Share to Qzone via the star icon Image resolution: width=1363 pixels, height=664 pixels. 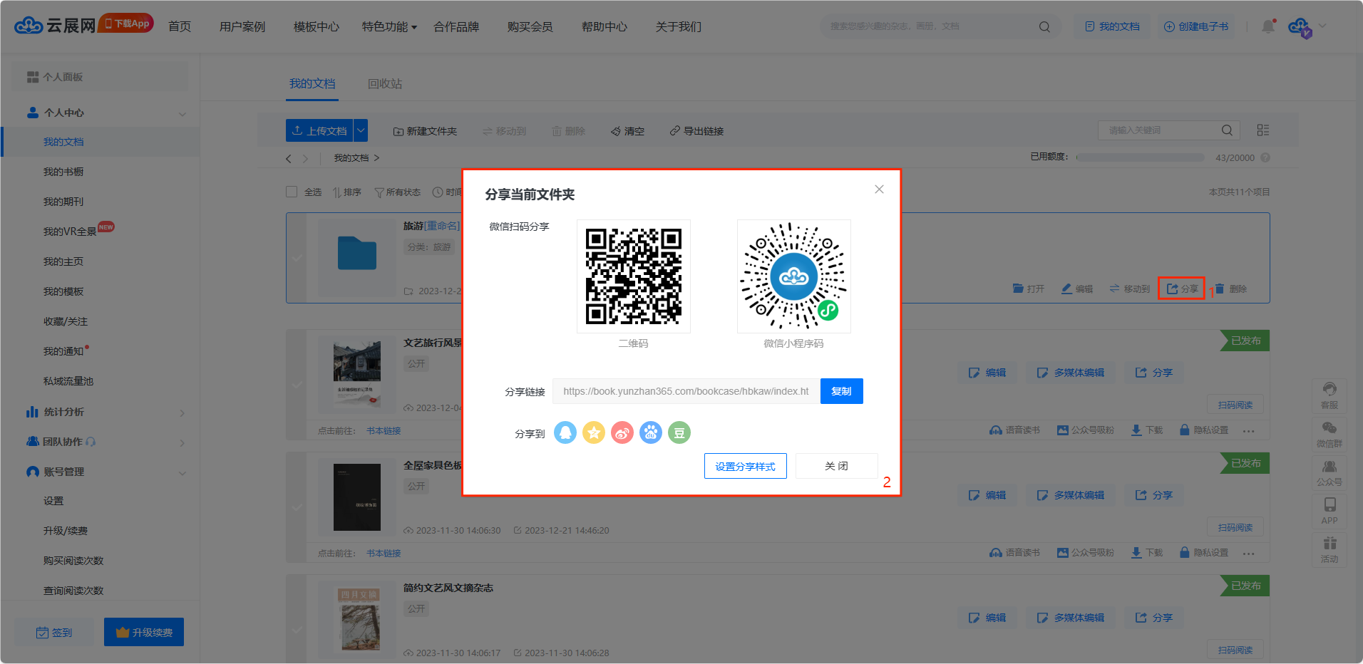[593, 432]
